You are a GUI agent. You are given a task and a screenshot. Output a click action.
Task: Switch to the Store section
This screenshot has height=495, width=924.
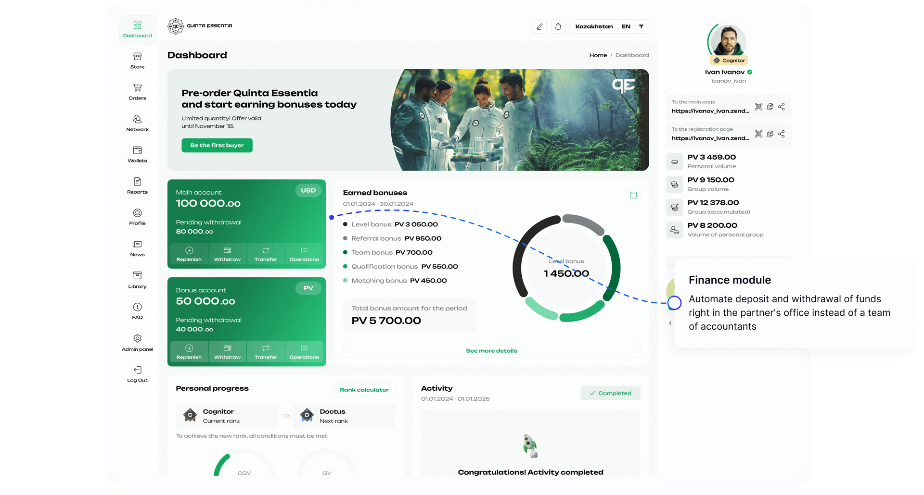(137, 61)
